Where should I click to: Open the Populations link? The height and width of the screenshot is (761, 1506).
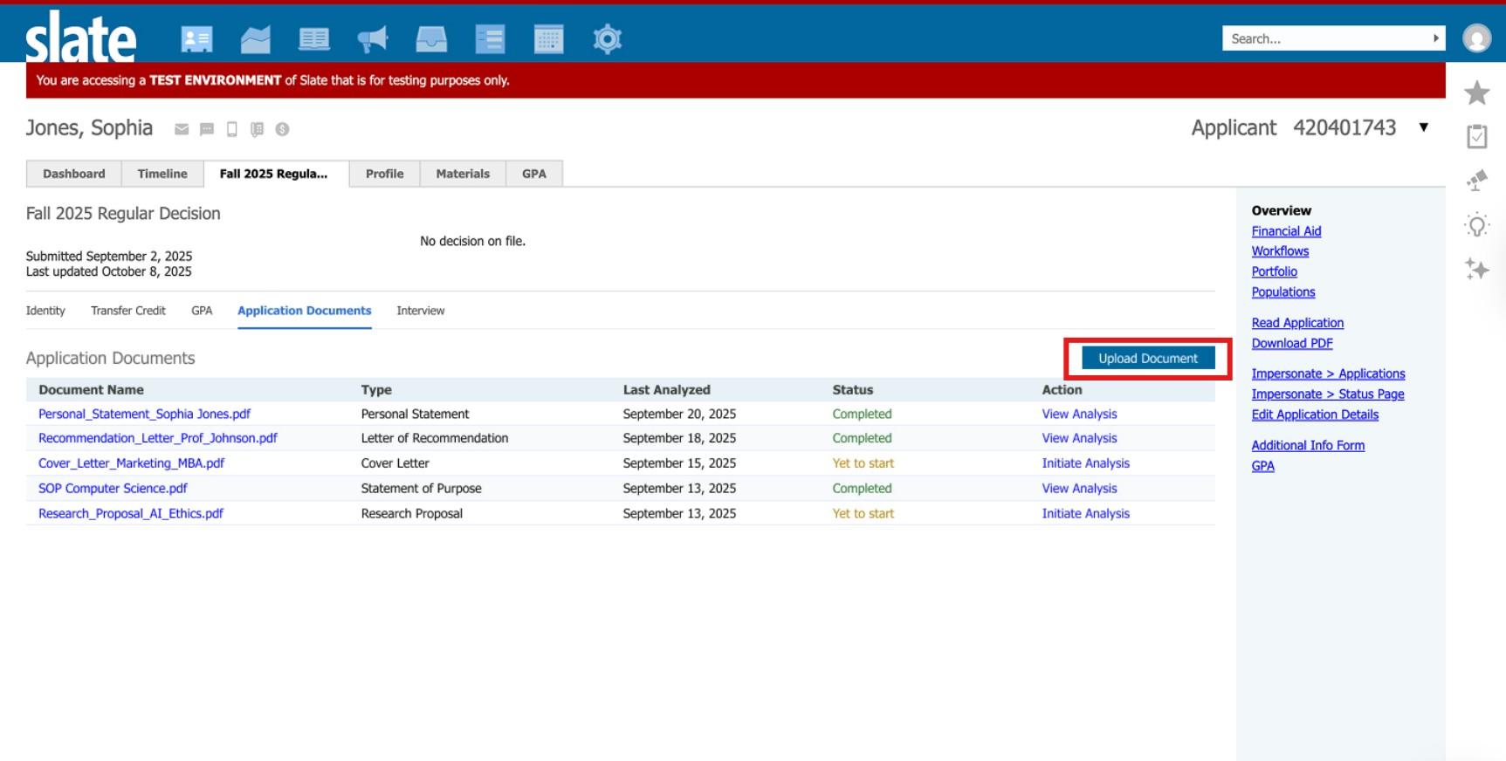[x=1283, y=292]
